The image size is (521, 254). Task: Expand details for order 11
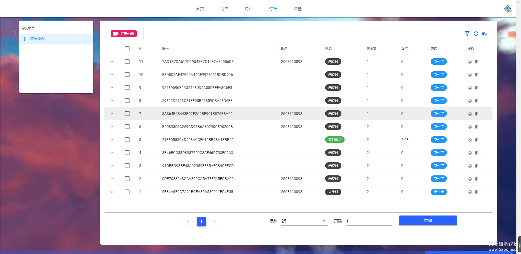112,62
